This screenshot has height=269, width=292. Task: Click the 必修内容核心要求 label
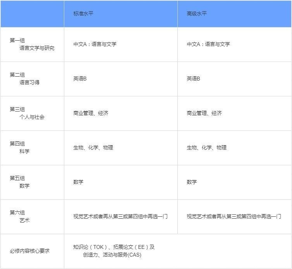29,251
